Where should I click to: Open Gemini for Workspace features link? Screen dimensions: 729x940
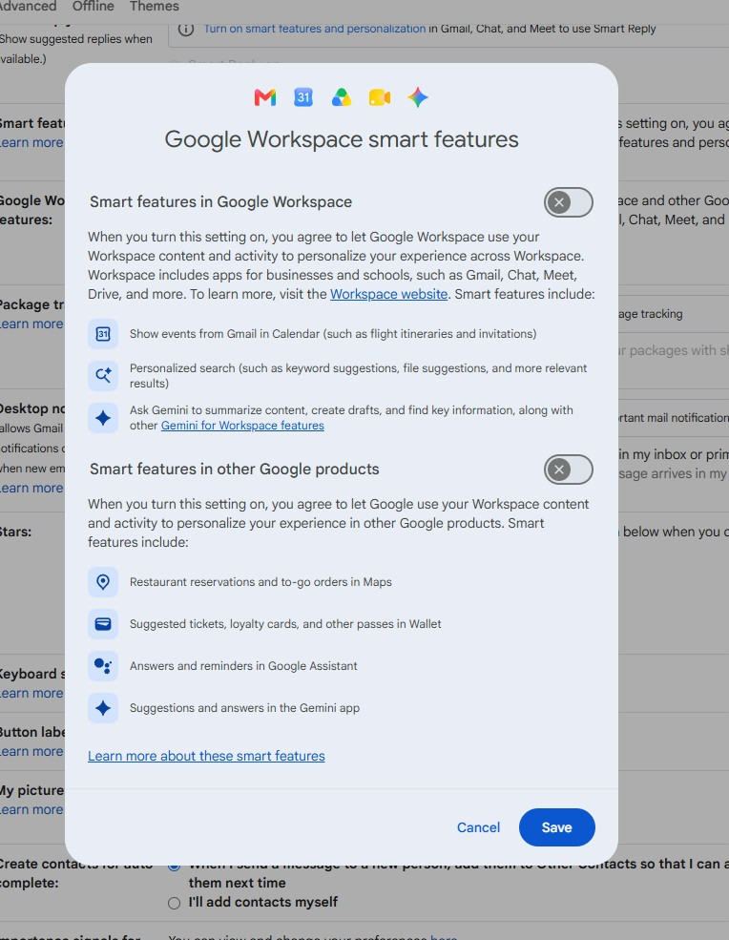[x=242, y=426]
